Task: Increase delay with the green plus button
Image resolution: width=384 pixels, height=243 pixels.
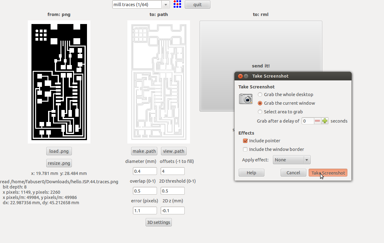Action: pyautogui.click(x=325, y=121)
